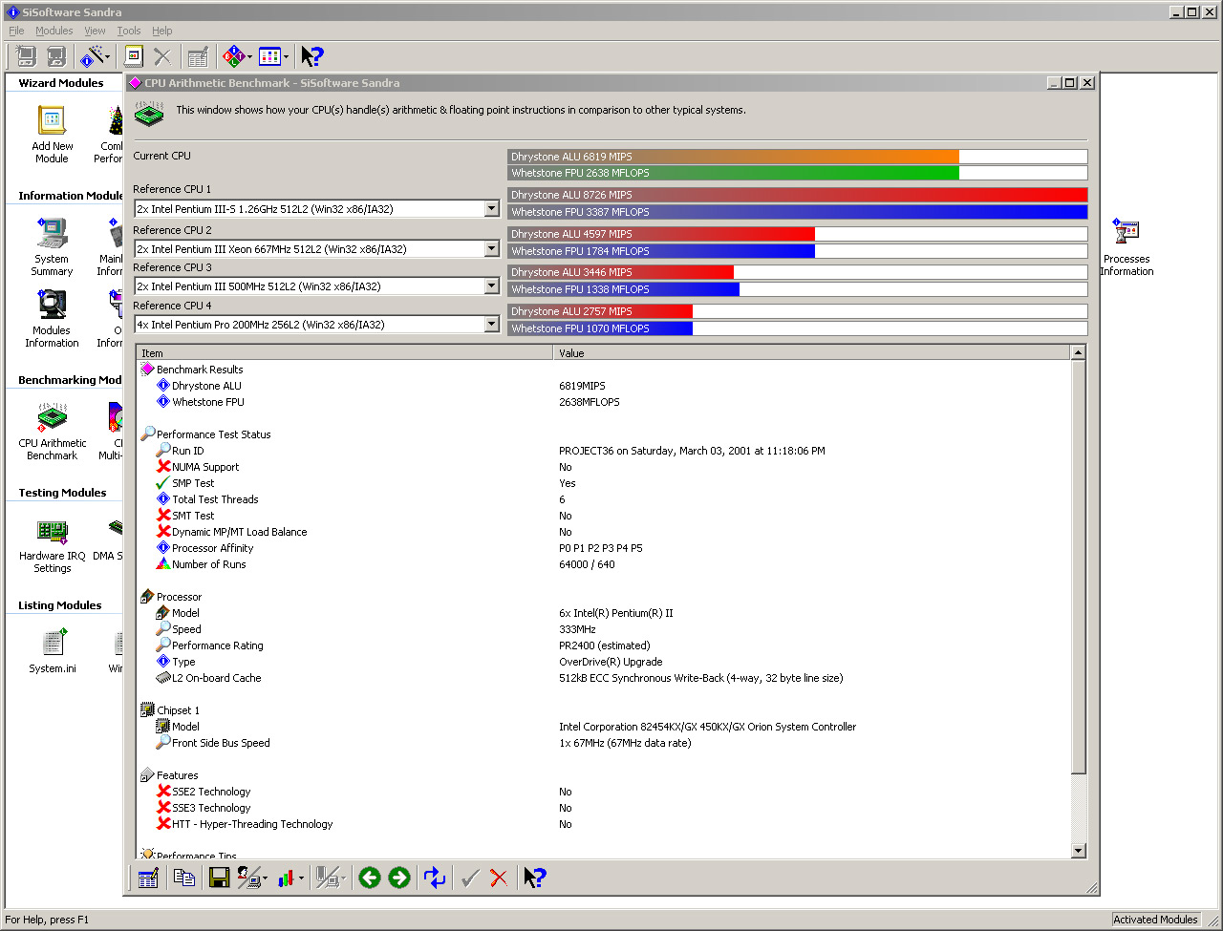
Task: Click the Value column header
Action: coord(810,353)
